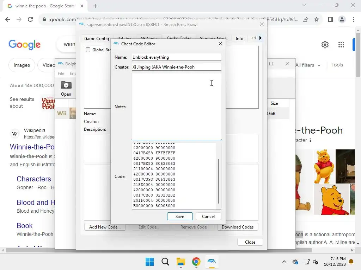Click the page's horizontal scrollbar
This screenshot has height=270, width=361.
click(x=158, y=250)
